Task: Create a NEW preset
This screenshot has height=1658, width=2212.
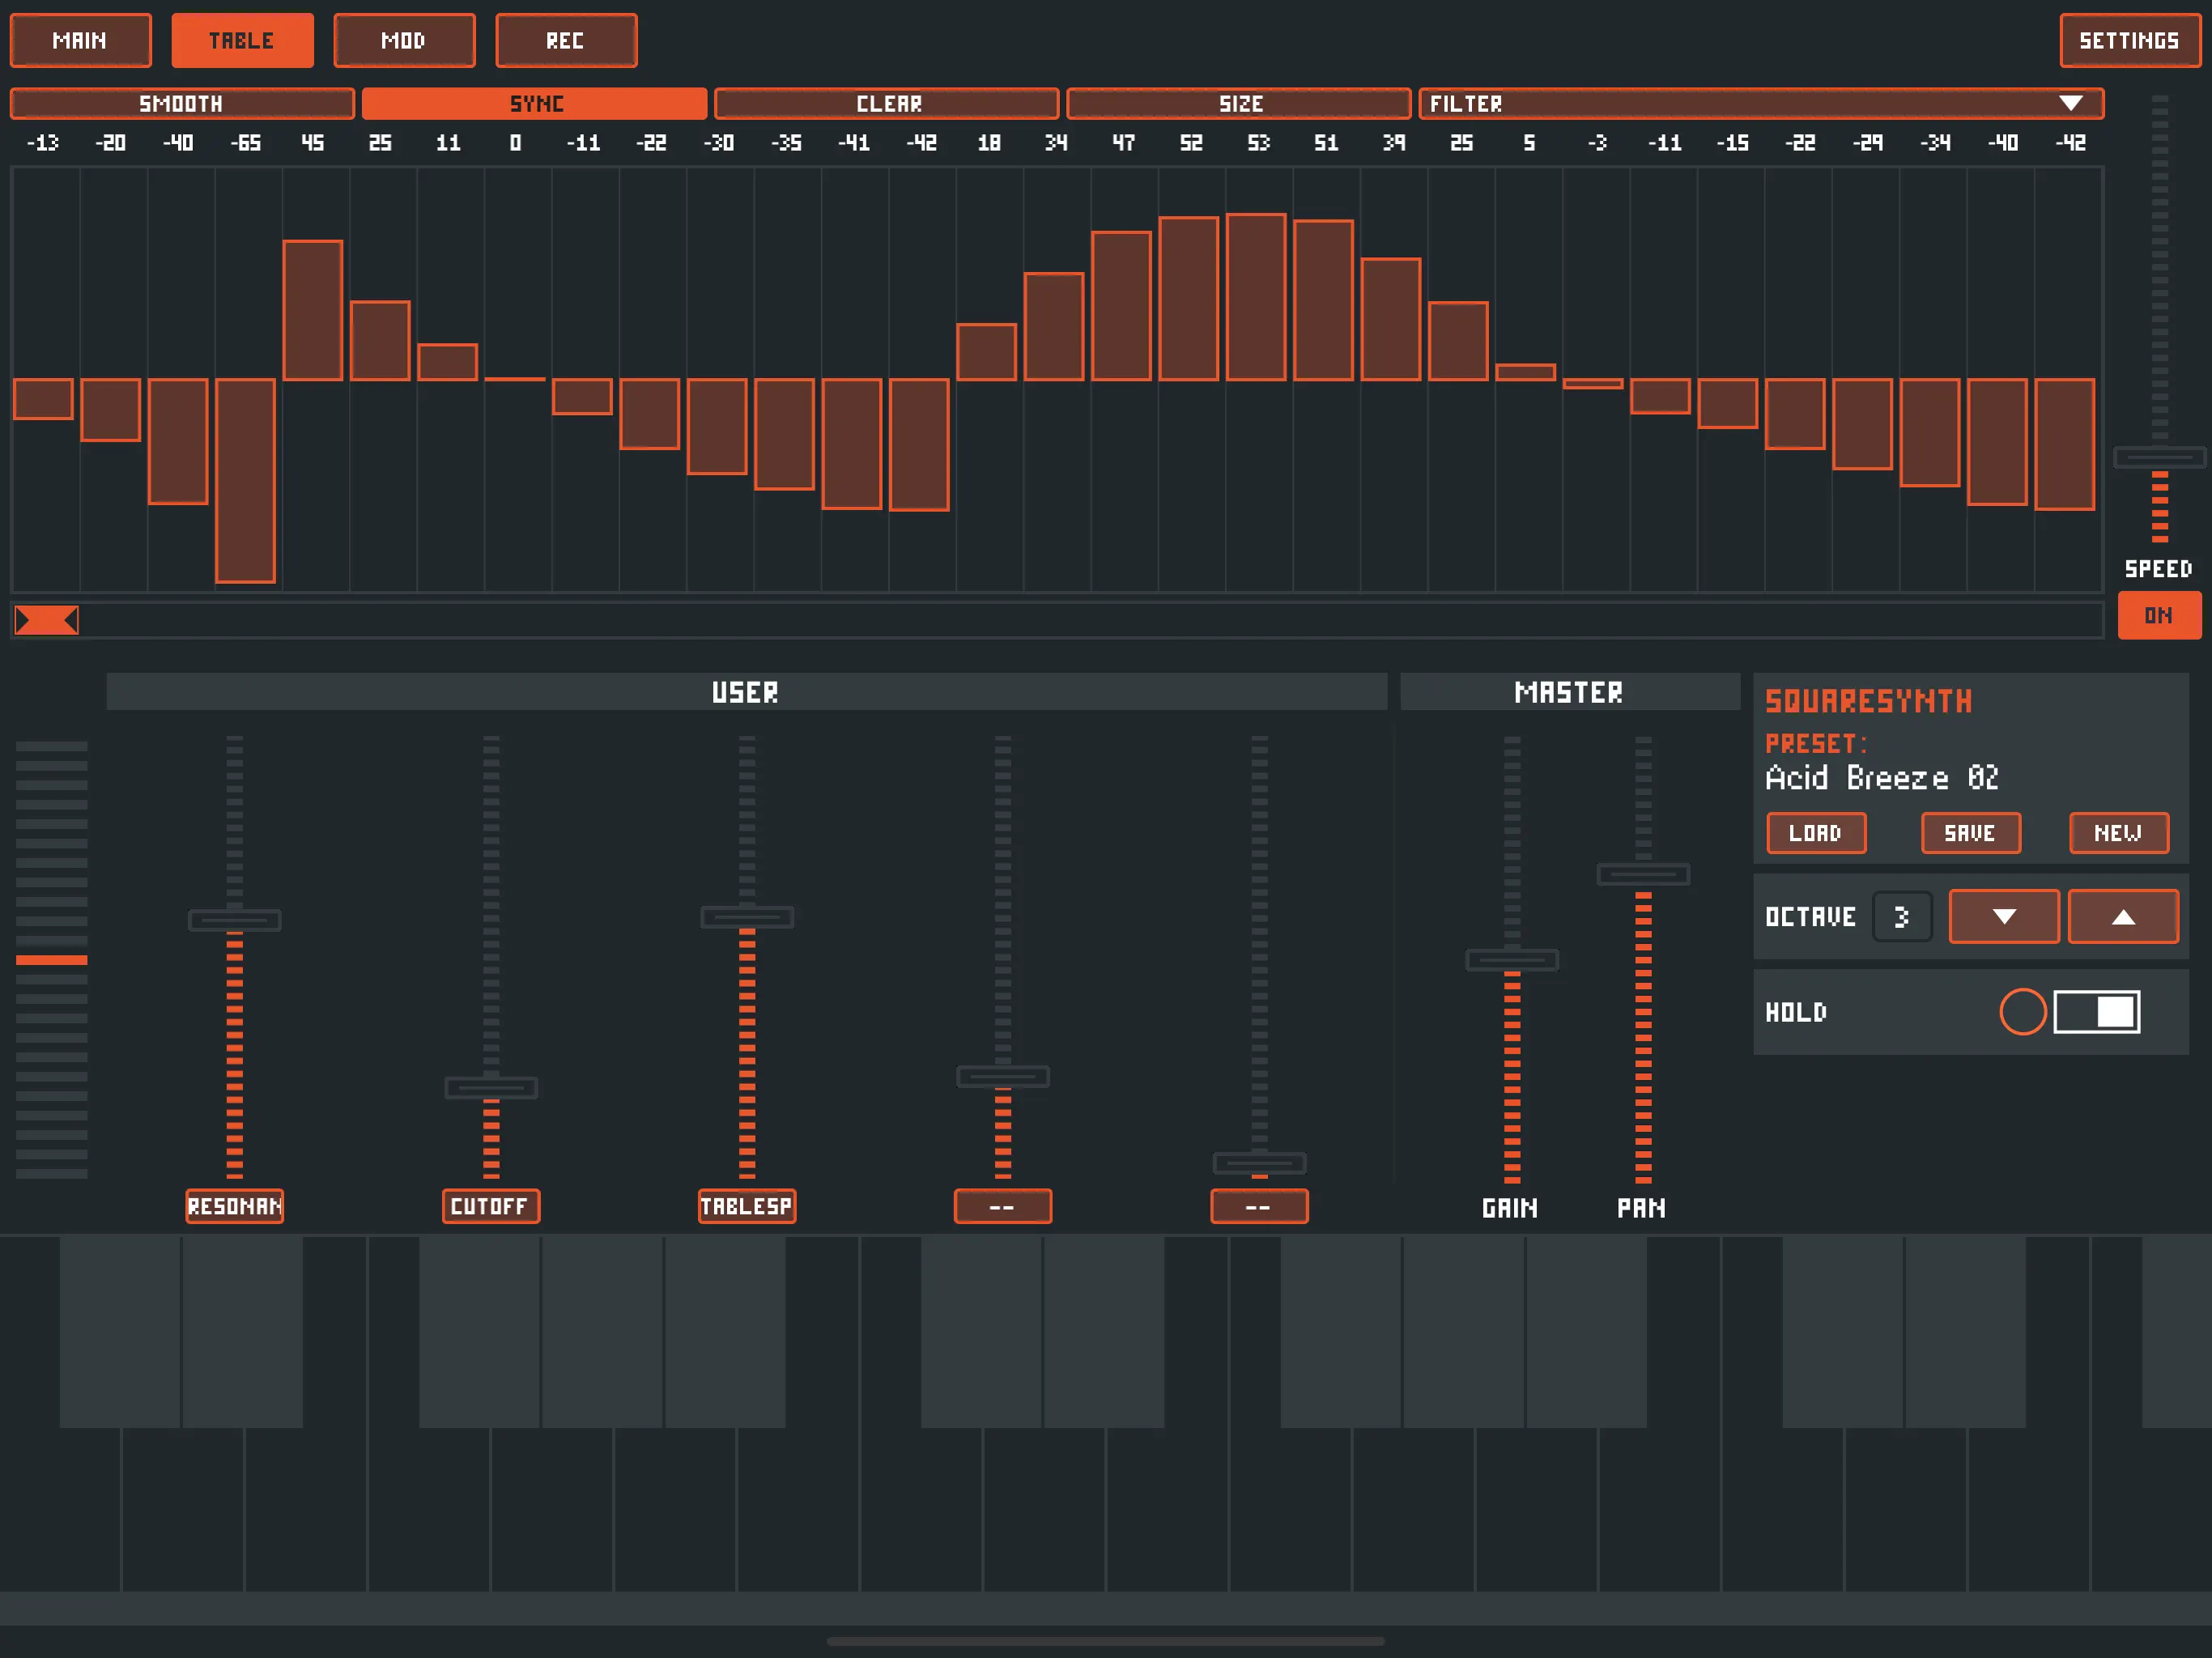Action: (2118, 833)
